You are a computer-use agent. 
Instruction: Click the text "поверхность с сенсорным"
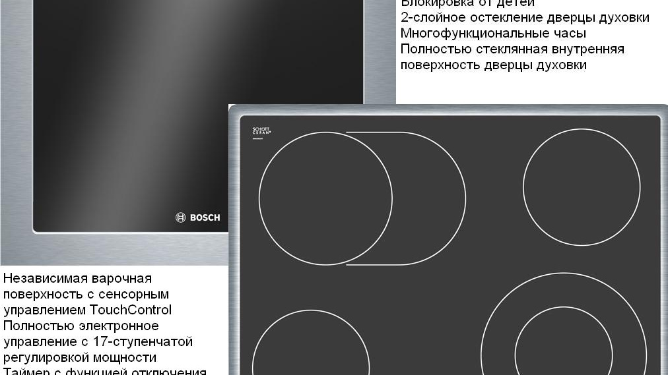click(x=86, y=294)
